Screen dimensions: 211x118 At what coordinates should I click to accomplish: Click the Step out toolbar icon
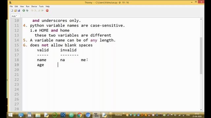[39, 10]
